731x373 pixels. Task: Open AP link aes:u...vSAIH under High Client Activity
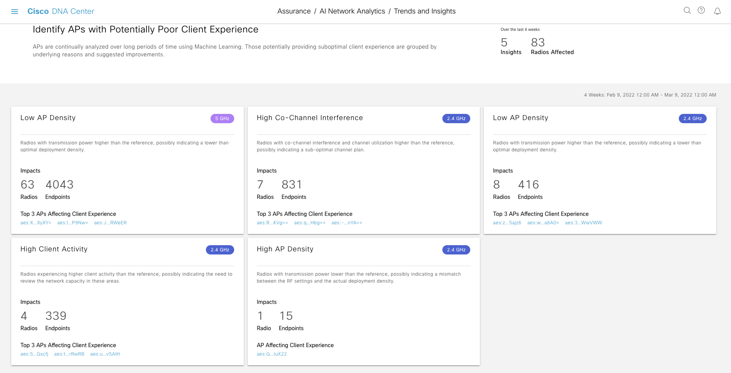[105, 354]
